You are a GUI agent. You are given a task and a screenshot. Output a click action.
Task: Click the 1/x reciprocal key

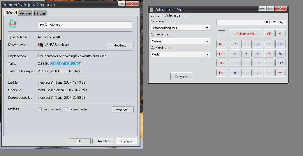click(x=280, y=63)
